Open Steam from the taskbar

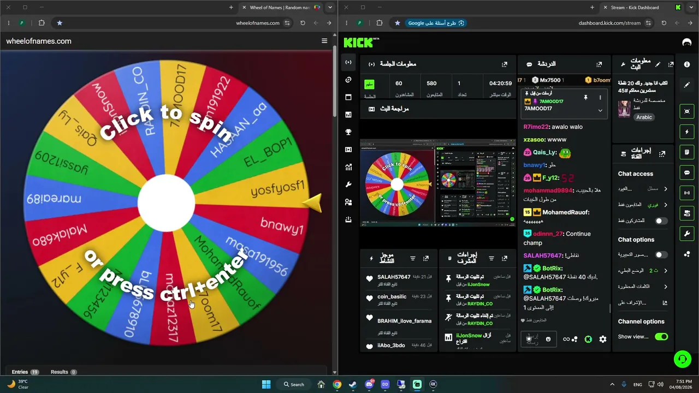tap(353, 384)
